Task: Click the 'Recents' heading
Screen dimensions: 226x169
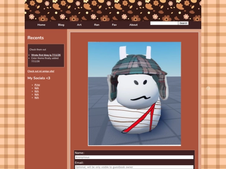Action: (36, 38)
